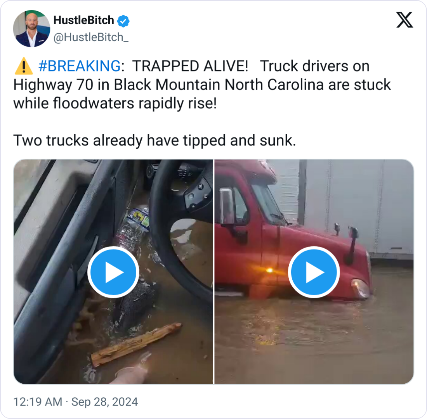The height and width of the screenshot is (419, 427).
Task: Click the yellow warning emoji
Action: 23,67
